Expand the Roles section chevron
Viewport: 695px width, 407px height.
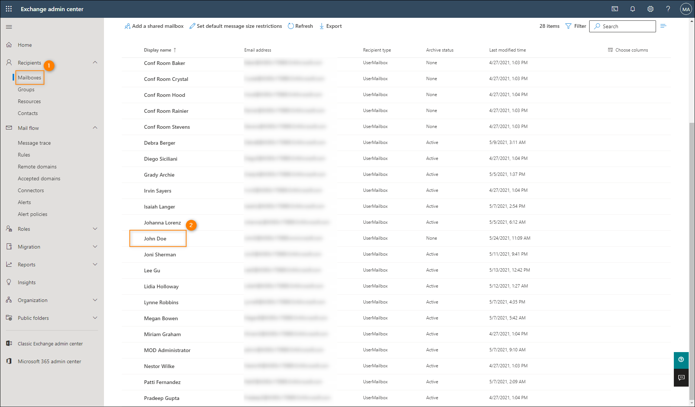(x=95, y=229)
